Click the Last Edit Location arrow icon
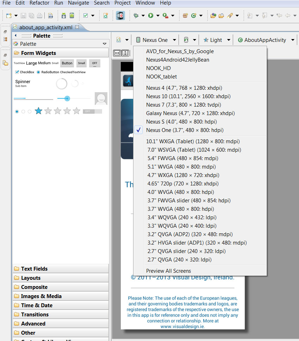299x341 pixels. [279, 15]
